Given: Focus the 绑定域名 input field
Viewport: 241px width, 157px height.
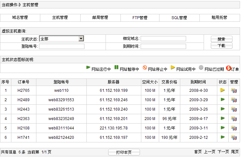Looking at the screenshot, I should (x=163, y=39).
